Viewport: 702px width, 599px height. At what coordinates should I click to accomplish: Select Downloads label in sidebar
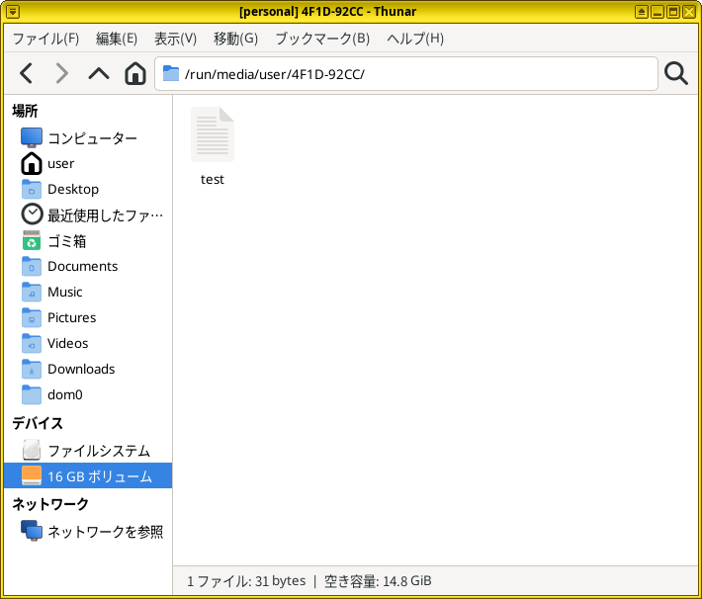click(x=81, y=369)
